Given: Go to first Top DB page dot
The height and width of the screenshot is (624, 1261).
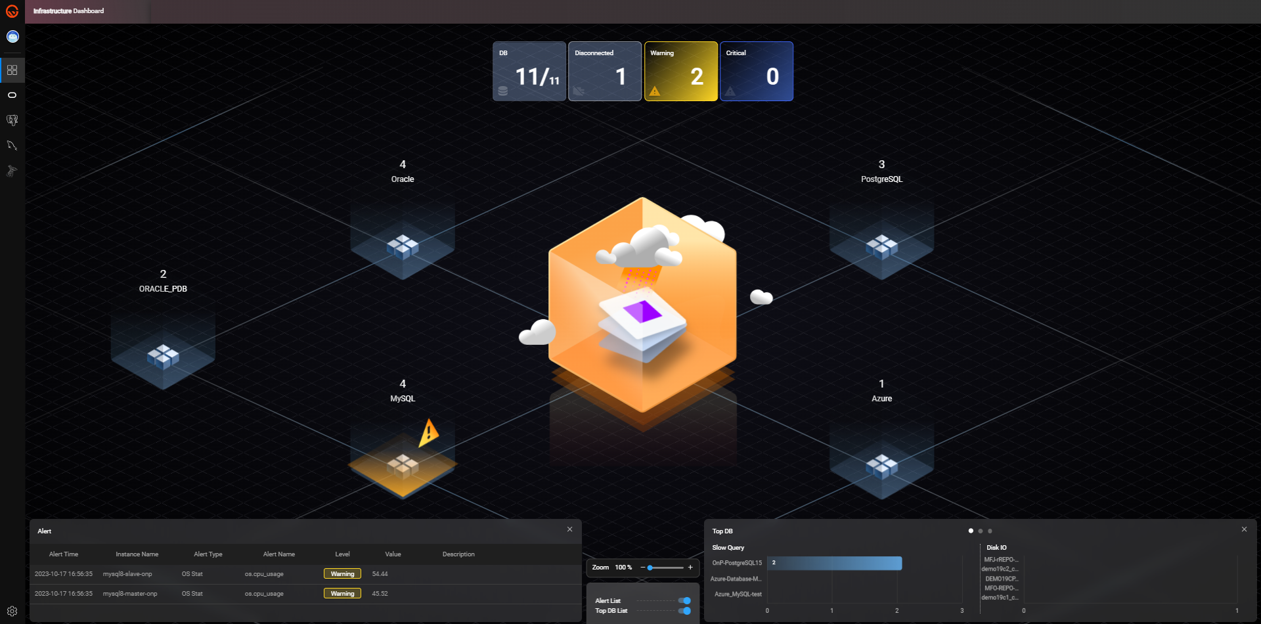Looking at the screenshot, I should tap(971, 531).
